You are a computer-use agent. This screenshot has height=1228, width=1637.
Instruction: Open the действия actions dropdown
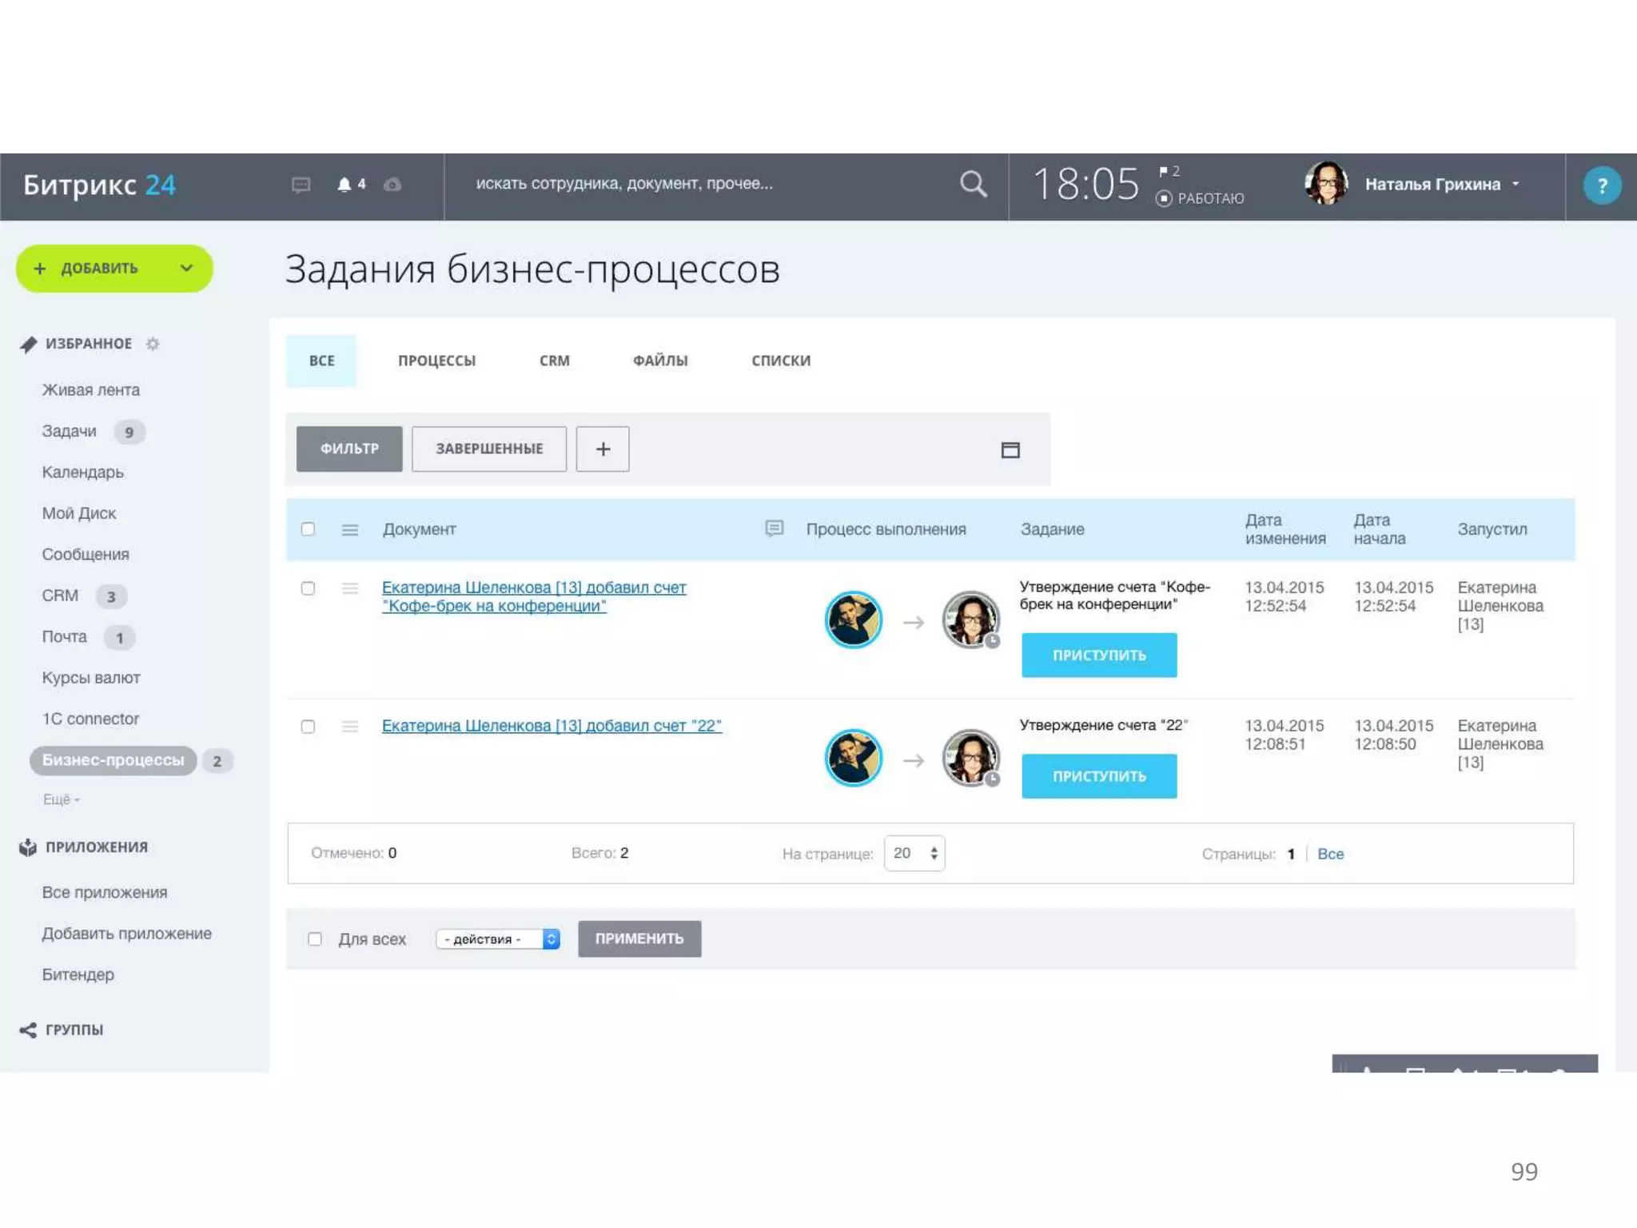click(497, 939)
